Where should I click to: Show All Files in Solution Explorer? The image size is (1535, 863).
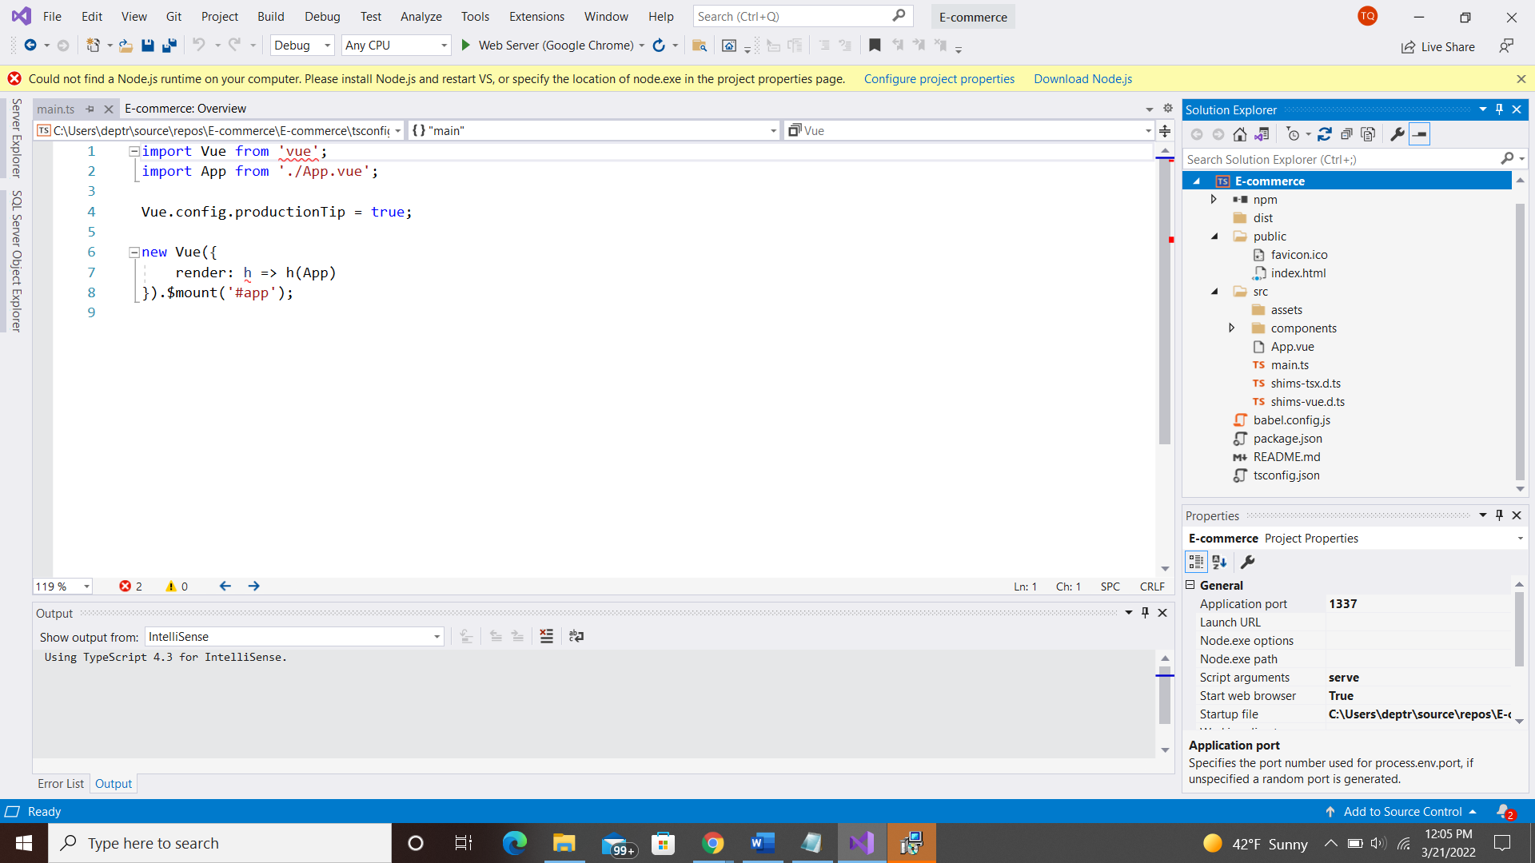click(1368, 134)
